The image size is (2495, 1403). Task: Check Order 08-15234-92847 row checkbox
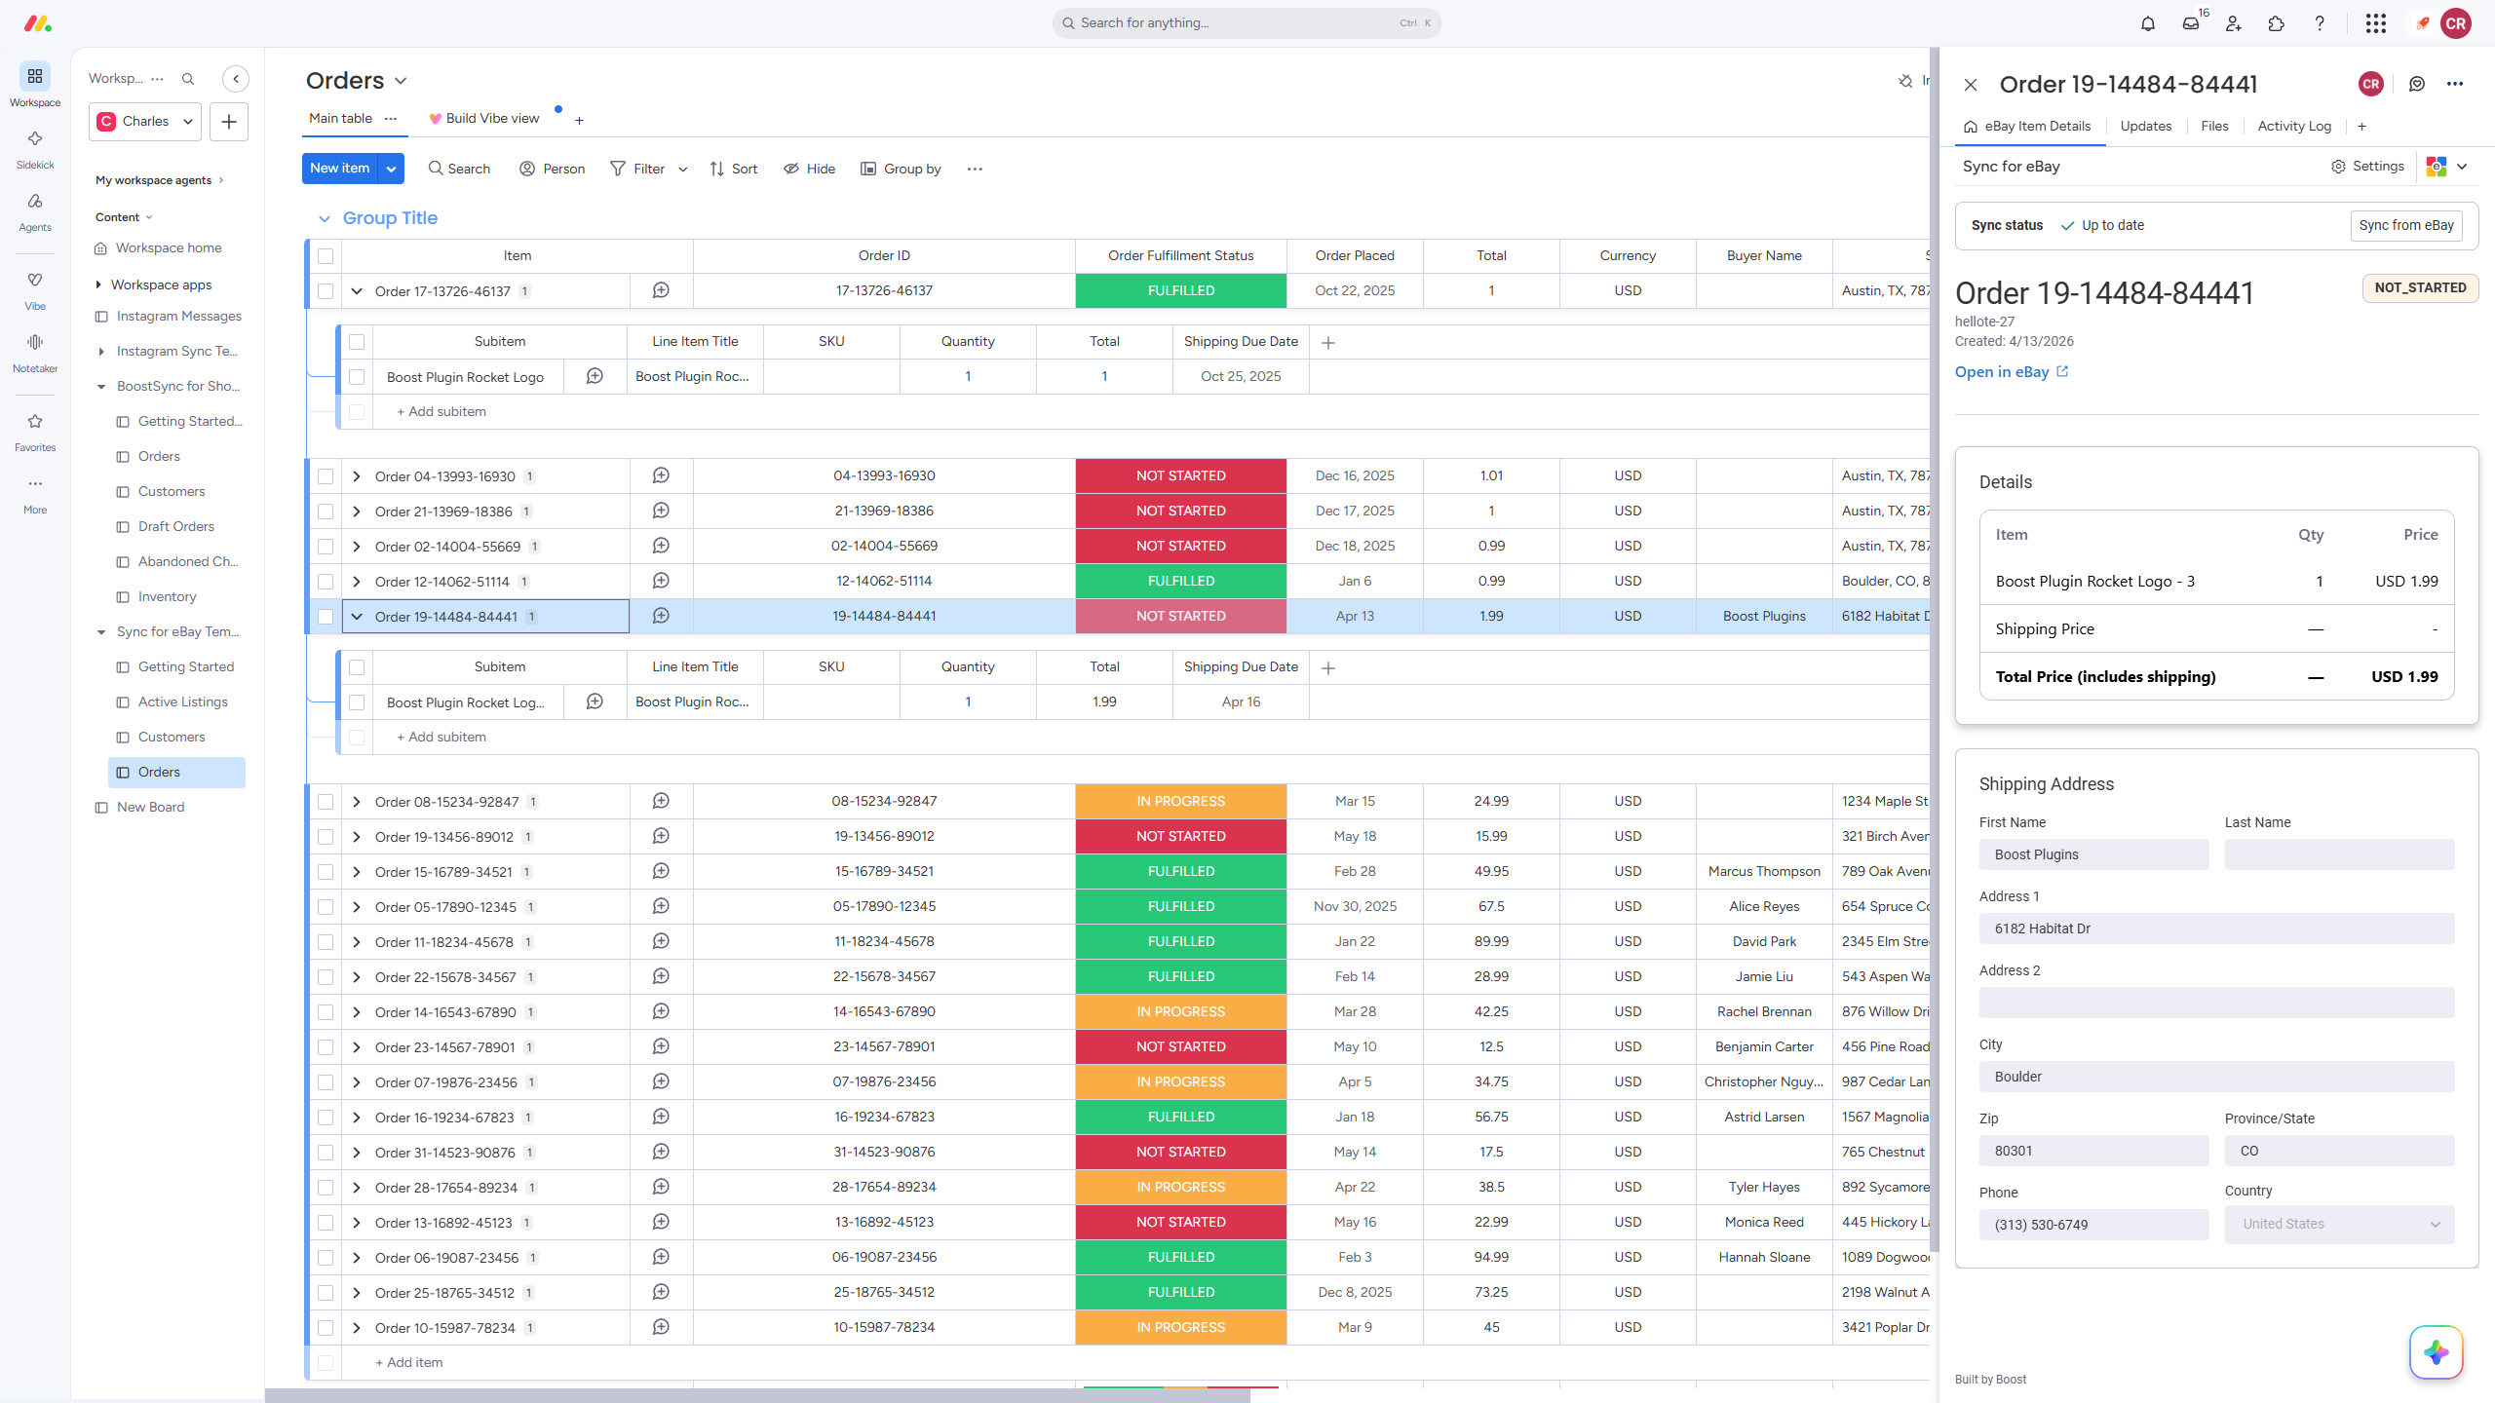326,802
